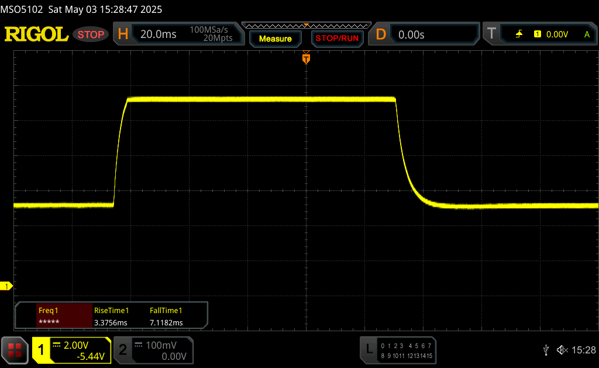Toggle channel 1 on or off
The width and height of the screenshot is (599, 368).
[42, 350]
